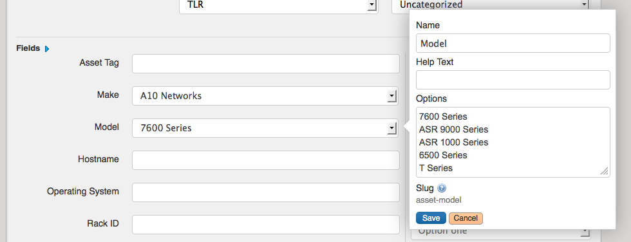Click the Operating System input field

[x=265, y=192]
